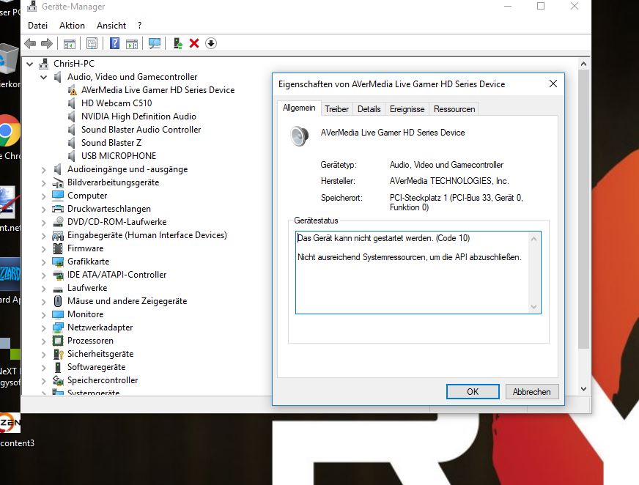Open the Aktion menu

pyautogui.click(x=72, y=25)
